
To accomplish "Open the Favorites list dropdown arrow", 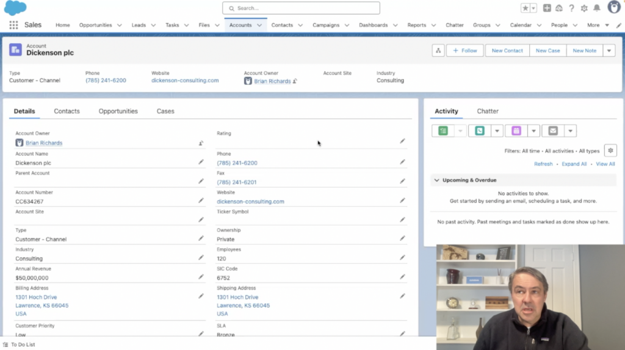I will coord(533,8).
